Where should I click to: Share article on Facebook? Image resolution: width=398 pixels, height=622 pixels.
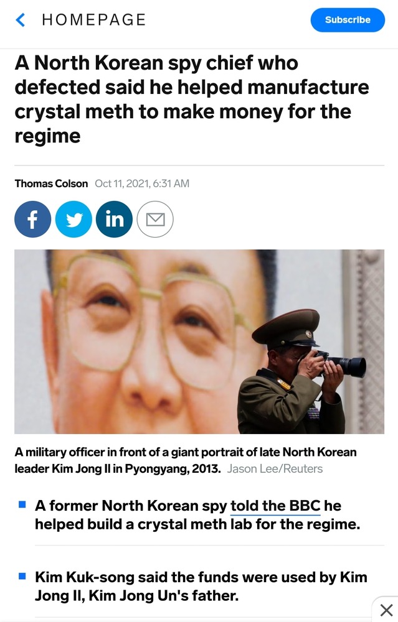32,219
